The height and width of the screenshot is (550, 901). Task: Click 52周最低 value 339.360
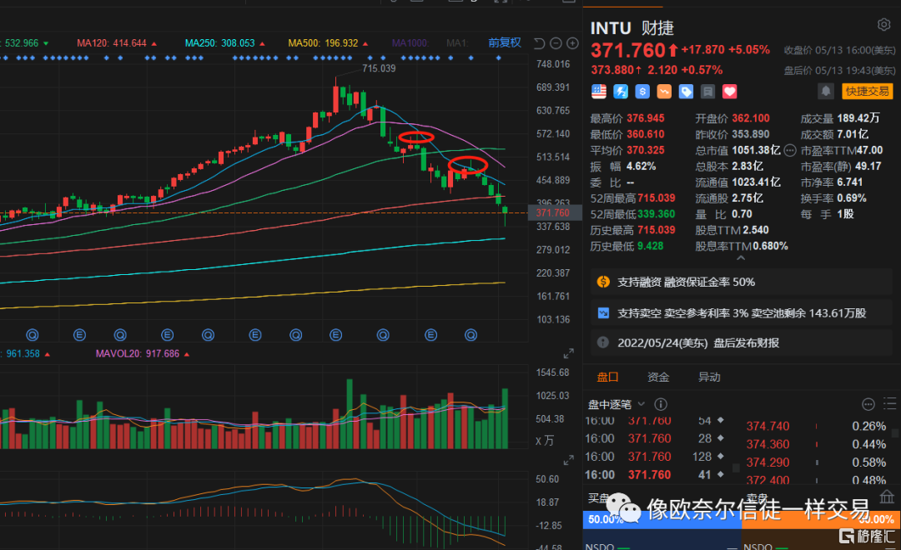click(657, 214)
